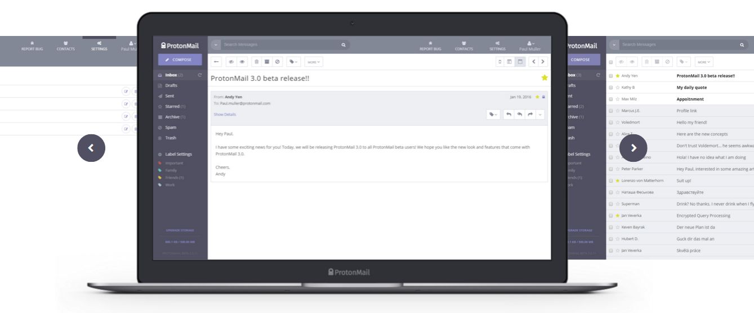Open the 'My daily quote' email in right window
Screen dimensions: 754x313
pos(691,87)
